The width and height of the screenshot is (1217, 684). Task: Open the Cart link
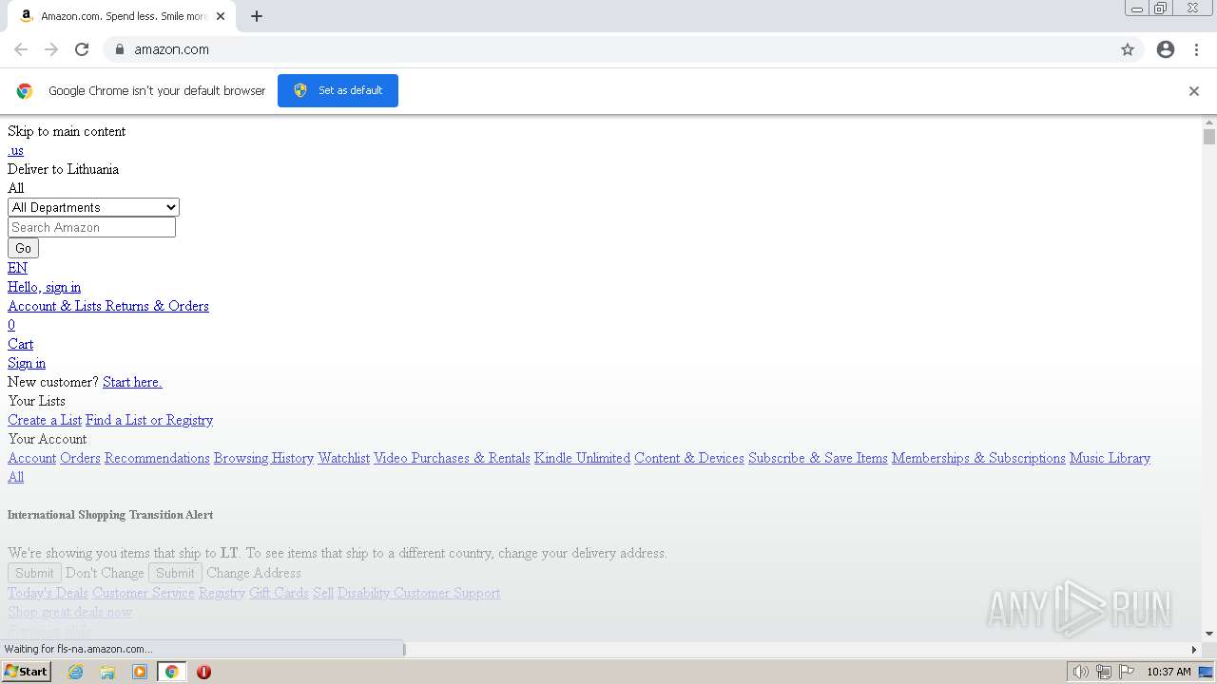pyautogui.click(x=20, y=344)
